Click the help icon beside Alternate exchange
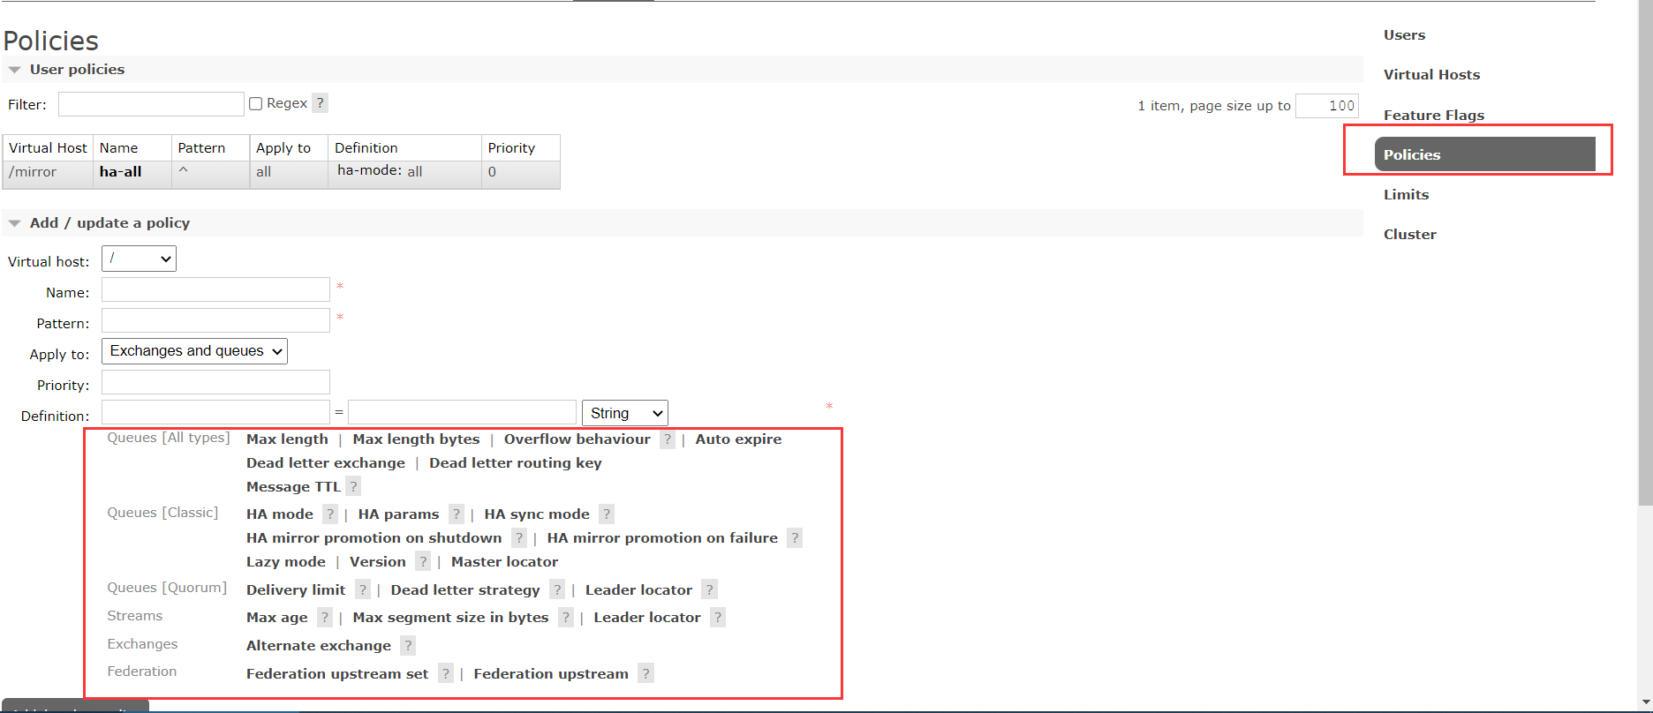Screen dimensions: 1653x713 pyautogui.click(x=408, y=646)
